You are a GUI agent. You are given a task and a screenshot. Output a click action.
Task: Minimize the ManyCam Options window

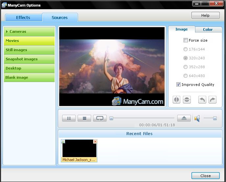pos(196,4)
